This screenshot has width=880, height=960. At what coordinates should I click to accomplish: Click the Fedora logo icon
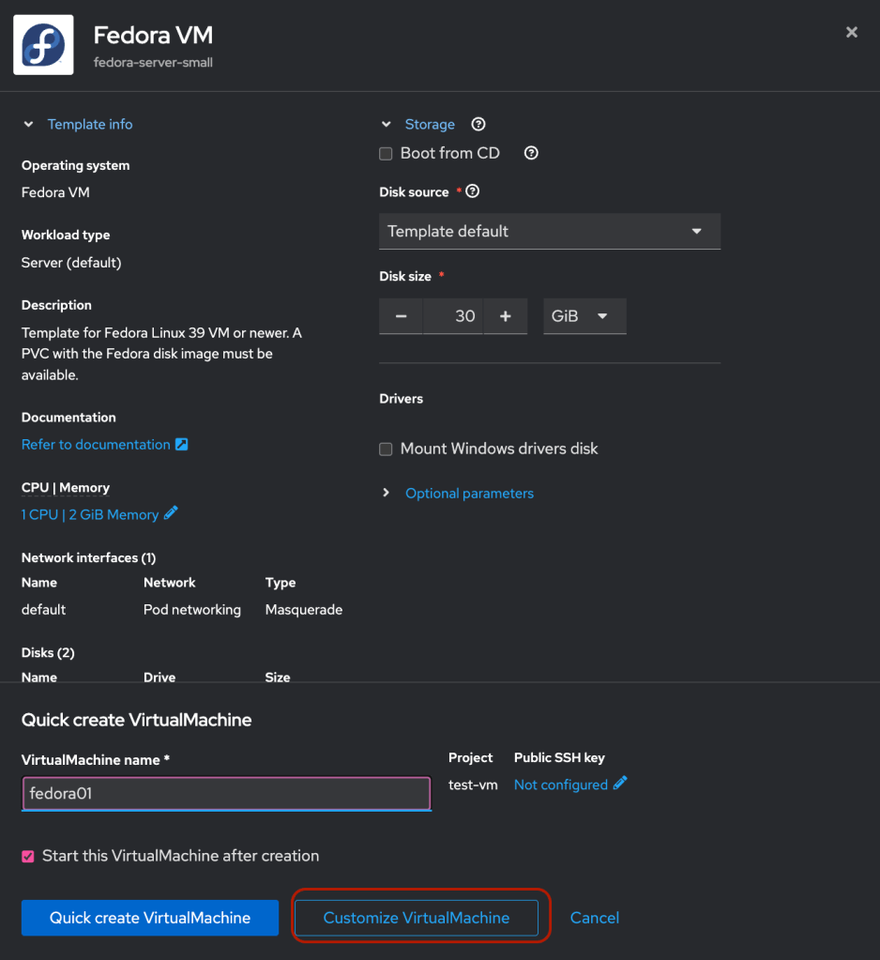pos(43,44)
